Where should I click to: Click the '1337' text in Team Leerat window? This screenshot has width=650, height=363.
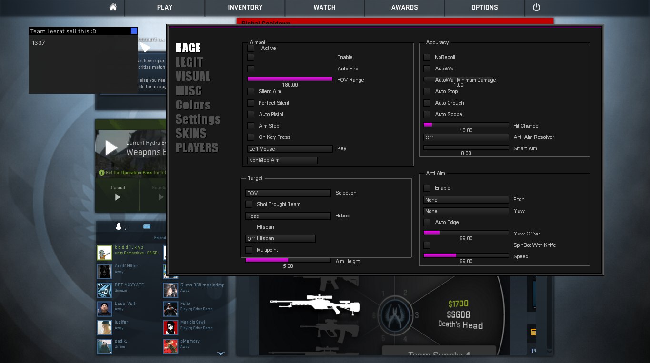39,43
